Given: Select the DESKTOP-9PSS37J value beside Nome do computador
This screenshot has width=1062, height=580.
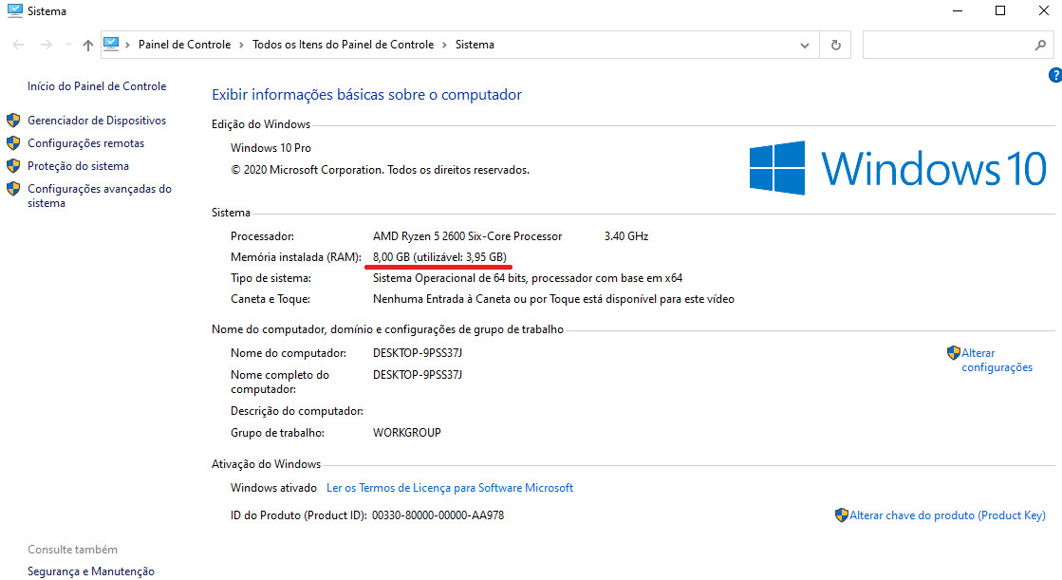Looking at the screenshot, I should (418, 353).
